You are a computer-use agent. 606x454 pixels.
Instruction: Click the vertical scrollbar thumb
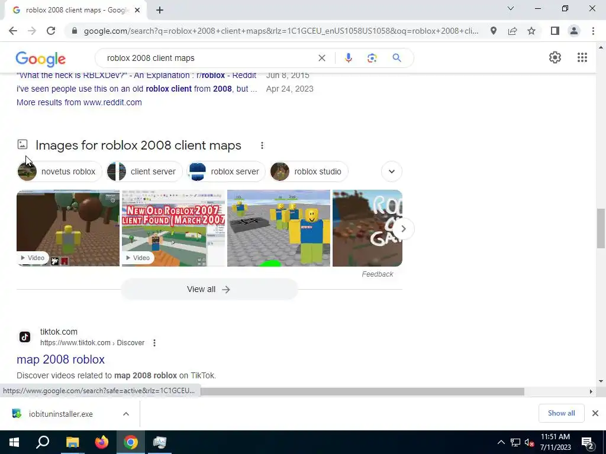[601, 228]
